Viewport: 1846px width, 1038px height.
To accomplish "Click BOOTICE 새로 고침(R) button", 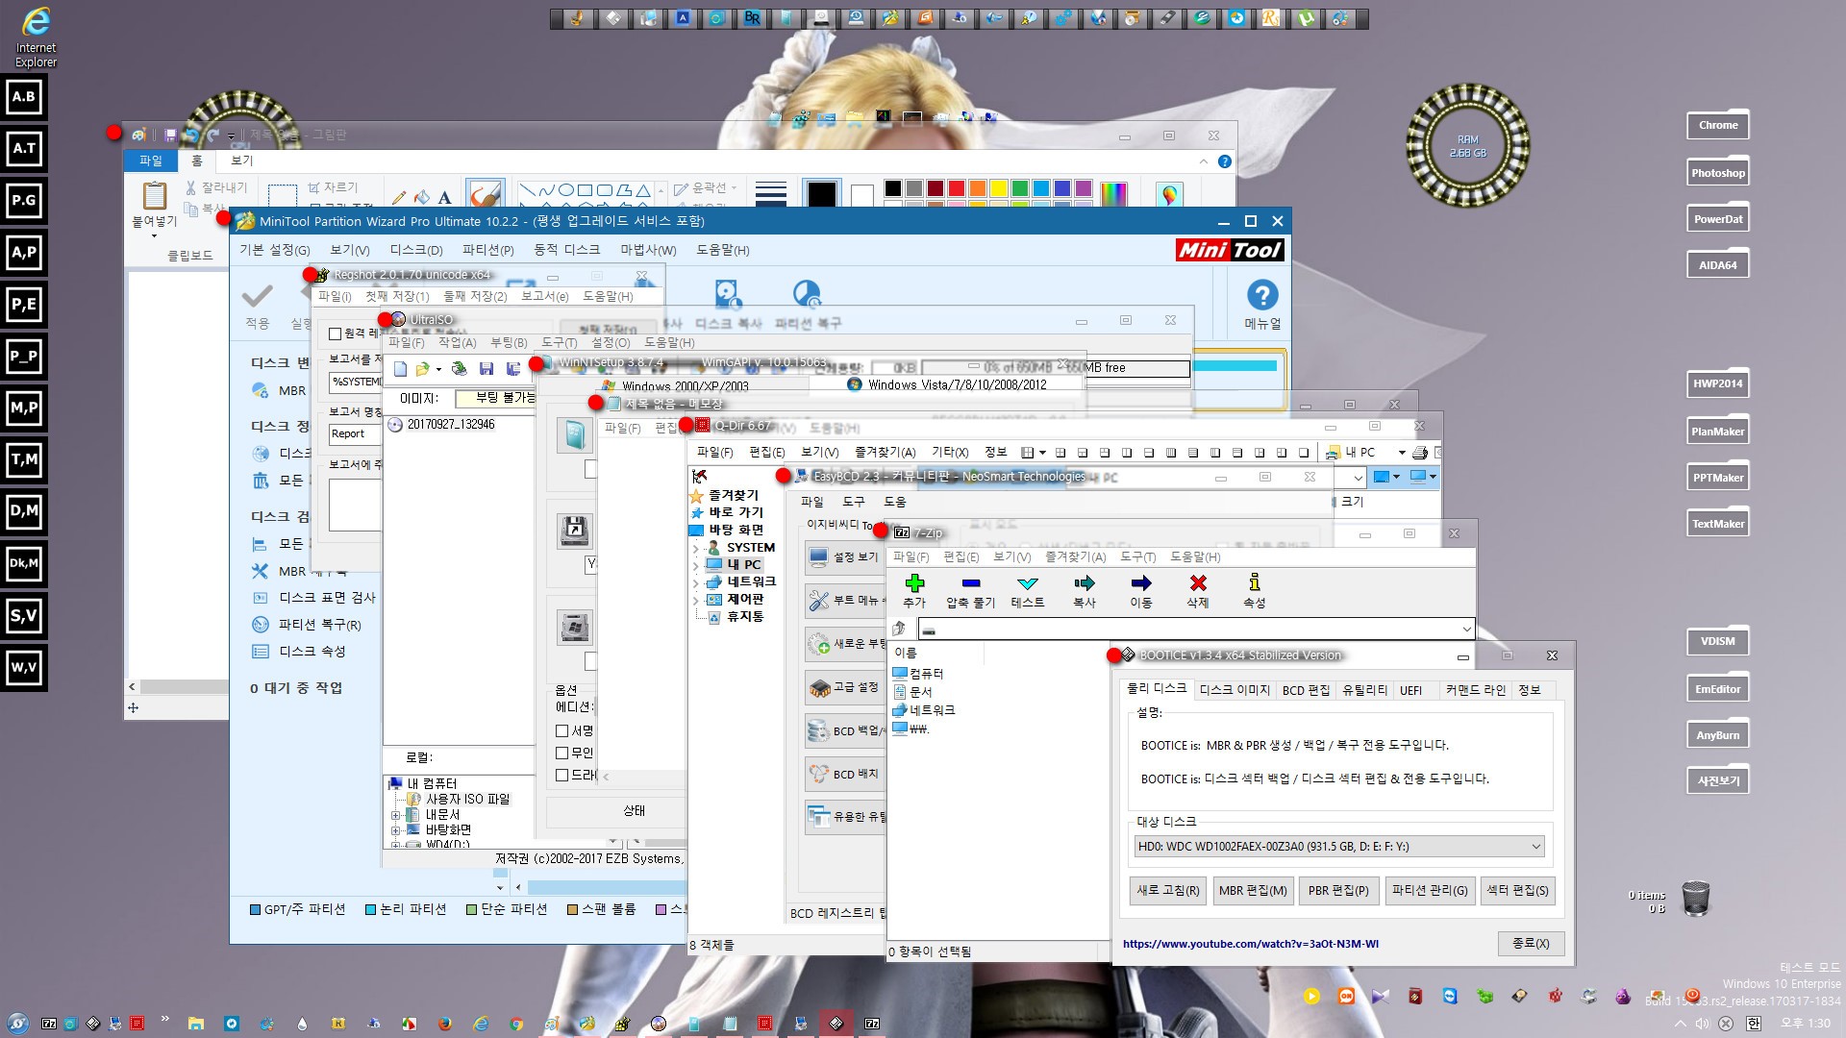I will 1168,890.
